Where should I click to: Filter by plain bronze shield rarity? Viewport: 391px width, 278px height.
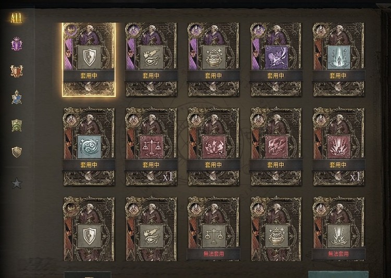pyautogui.click(x=17, y=152)
